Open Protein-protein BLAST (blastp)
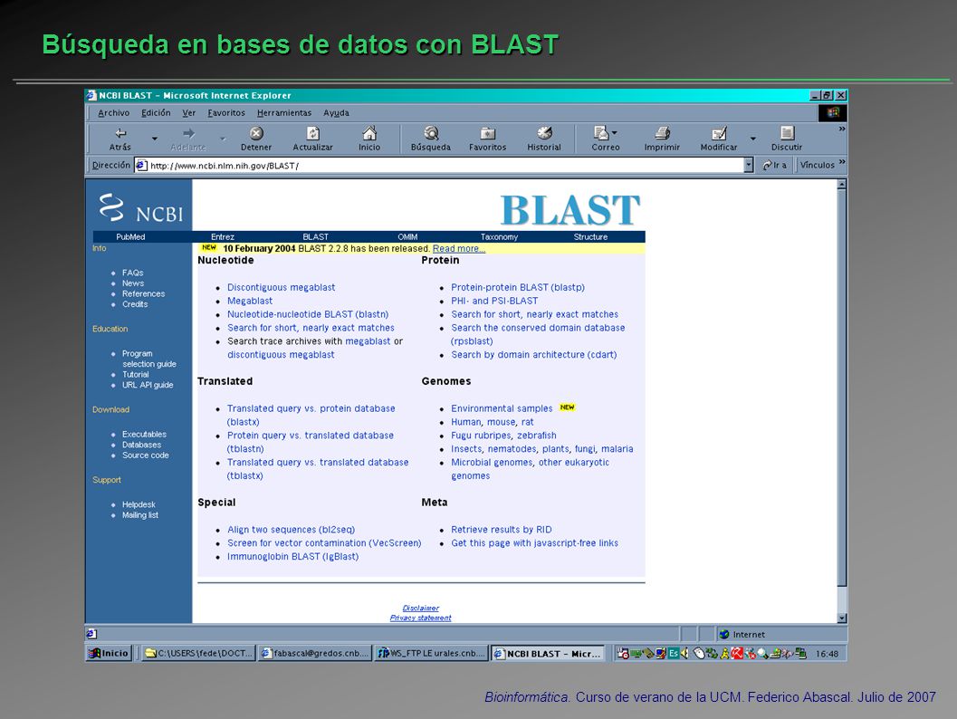The width and height of the screenshot is (957, 719). tap(518, 287)
